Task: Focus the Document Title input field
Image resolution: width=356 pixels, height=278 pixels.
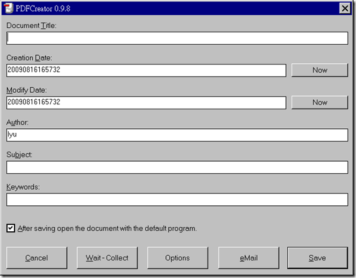Action: click(177, 38)
